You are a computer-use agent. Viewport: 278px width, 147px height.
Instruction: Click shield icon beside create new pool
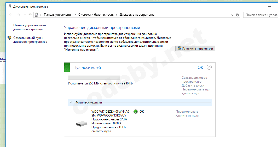coord(9,38)
